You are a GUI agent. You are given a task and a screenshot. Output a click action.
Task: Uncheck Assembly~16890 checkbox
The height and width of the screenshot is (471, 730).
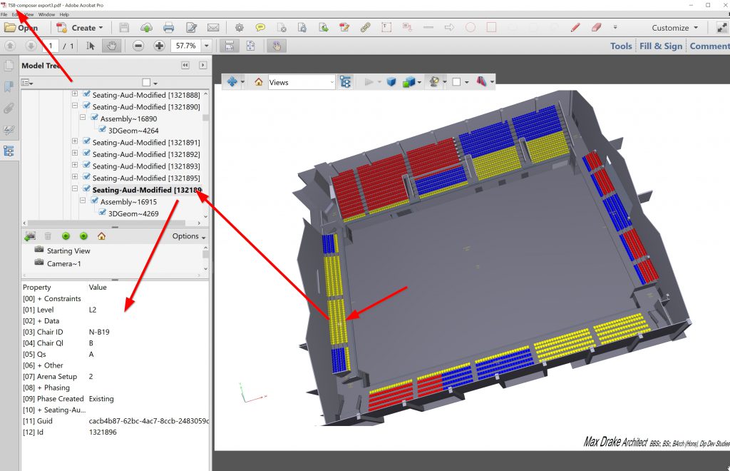click(x=94, y=118)
